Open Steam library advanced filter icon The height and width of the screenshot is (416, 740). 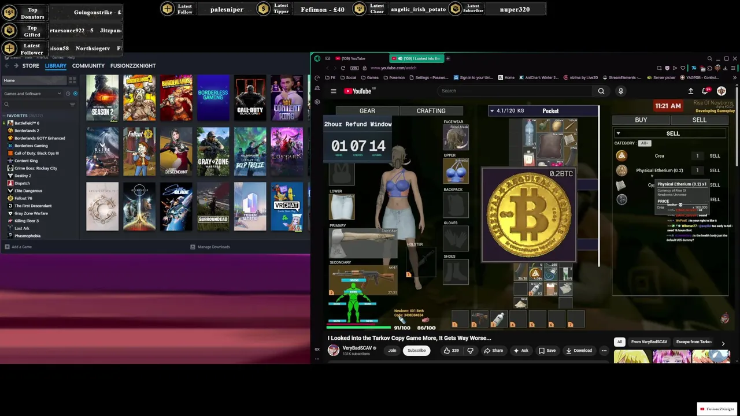point(72,105)
